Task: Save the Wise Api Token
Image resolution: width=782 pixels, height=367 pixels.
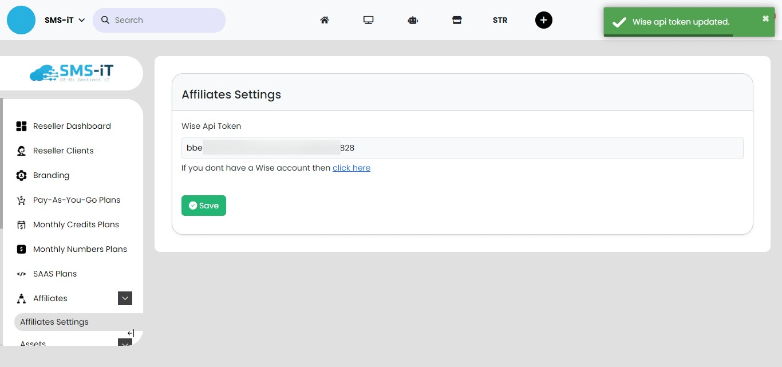Action: pyautogui.click(x=203, y=205)
